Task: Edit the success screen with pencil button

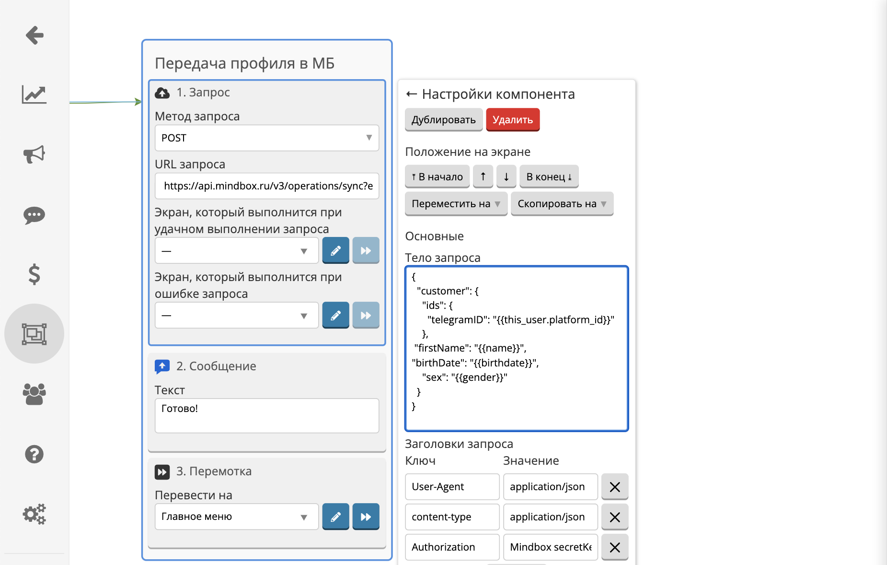Action: pyautogui.click(x=335, y=250)
